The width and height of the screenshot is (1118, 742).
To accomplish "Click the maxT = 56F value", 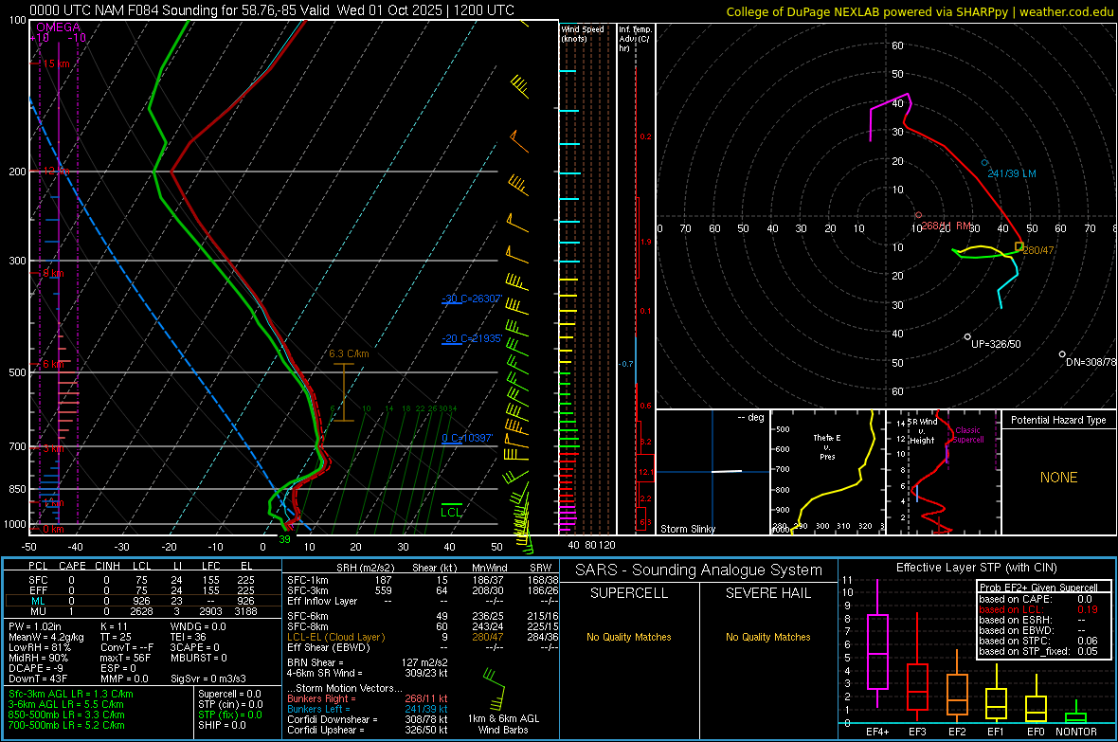I will point(125,658).
